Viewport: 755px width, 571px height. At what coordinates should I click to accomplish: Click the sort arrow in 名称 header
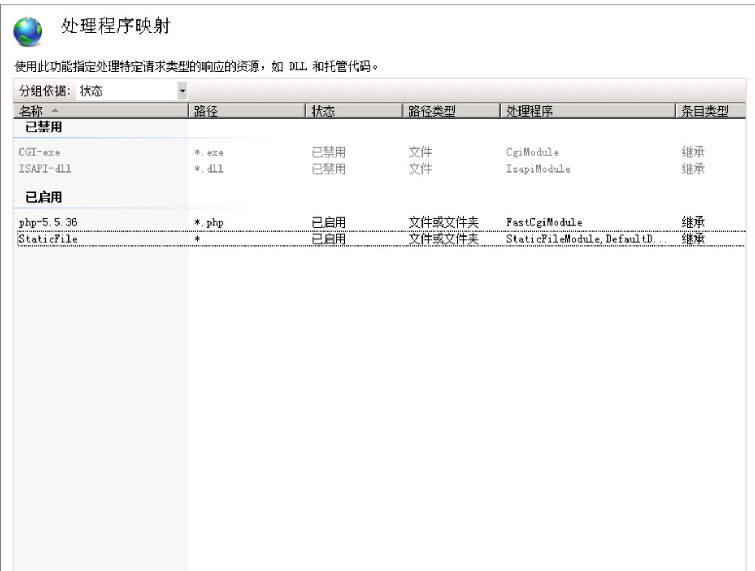[55, 110]
